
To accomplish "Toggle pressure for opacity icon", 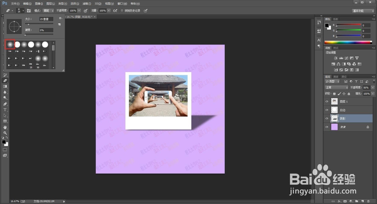I will click(x=86, y=11).
